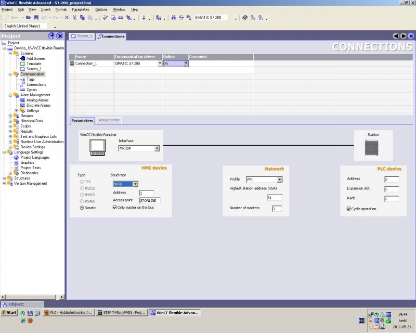Copy selection with the copy icon
The width and height of the screenshot is (416, 333).
(82, 18)
